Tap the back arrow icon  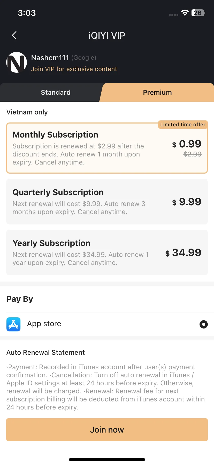coord(14,35)
